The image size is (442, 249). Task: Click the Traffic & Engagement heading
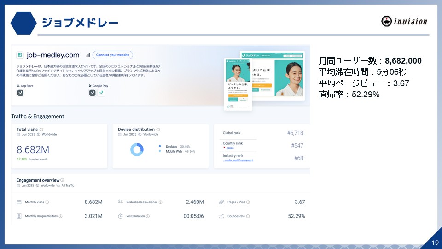pyautogui.click(x=37, y=116)
